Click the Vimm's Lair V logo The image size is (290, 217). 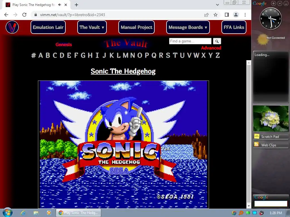click(12, 27)
